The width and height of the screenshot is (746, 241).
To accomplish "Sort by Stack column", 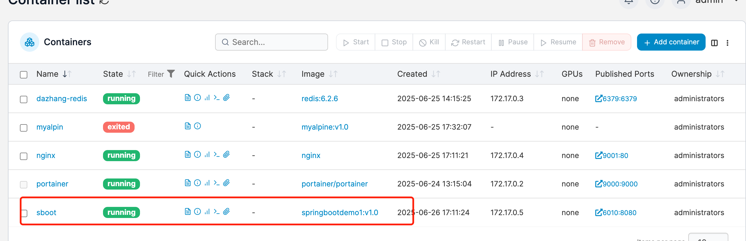I will tap(269, 74).
